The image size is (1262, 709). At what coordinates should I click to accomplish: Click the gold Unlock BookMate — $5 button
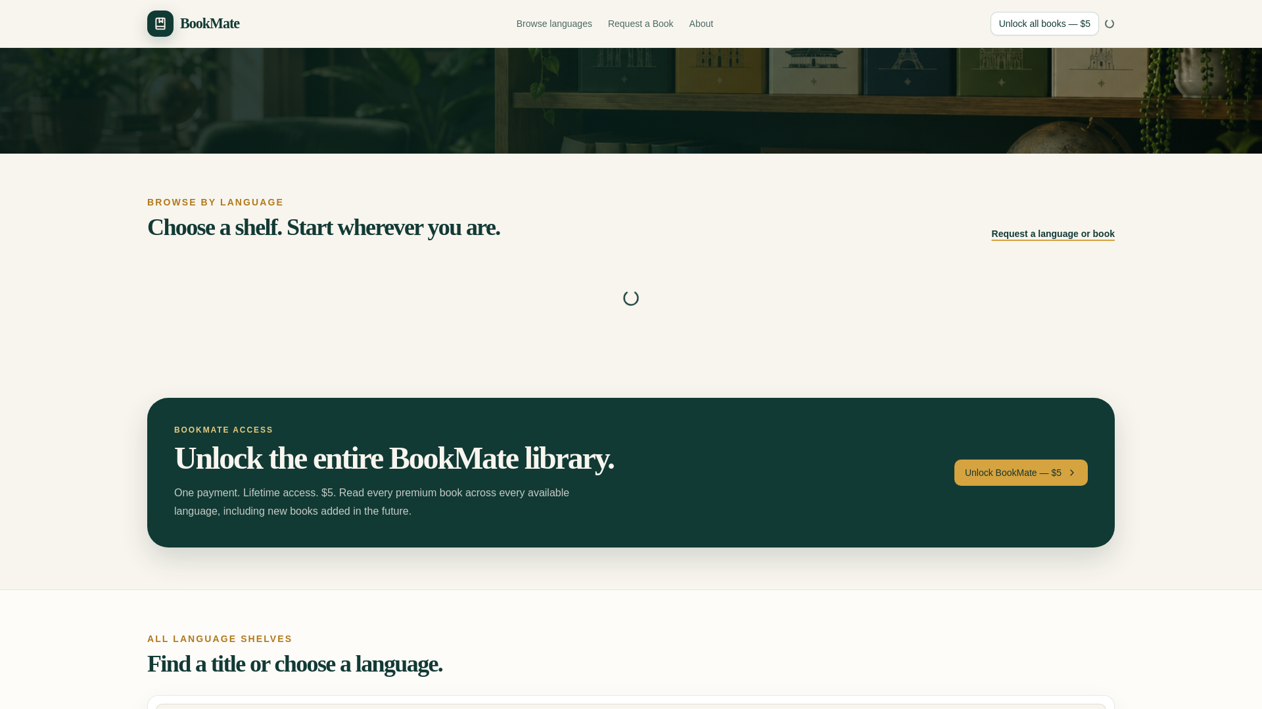pyautogui.click(x=1021, y=473)
